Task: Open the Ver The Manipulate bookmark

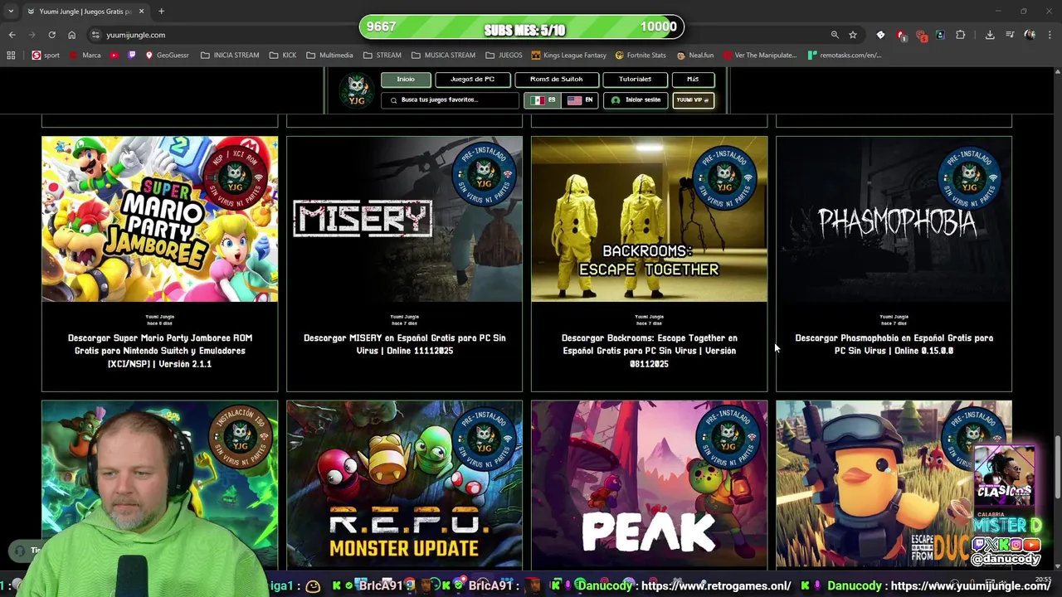Action: coord(760,56)
